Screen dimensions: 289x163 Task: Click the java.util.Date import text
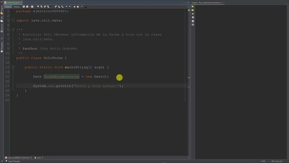(46, 20)
